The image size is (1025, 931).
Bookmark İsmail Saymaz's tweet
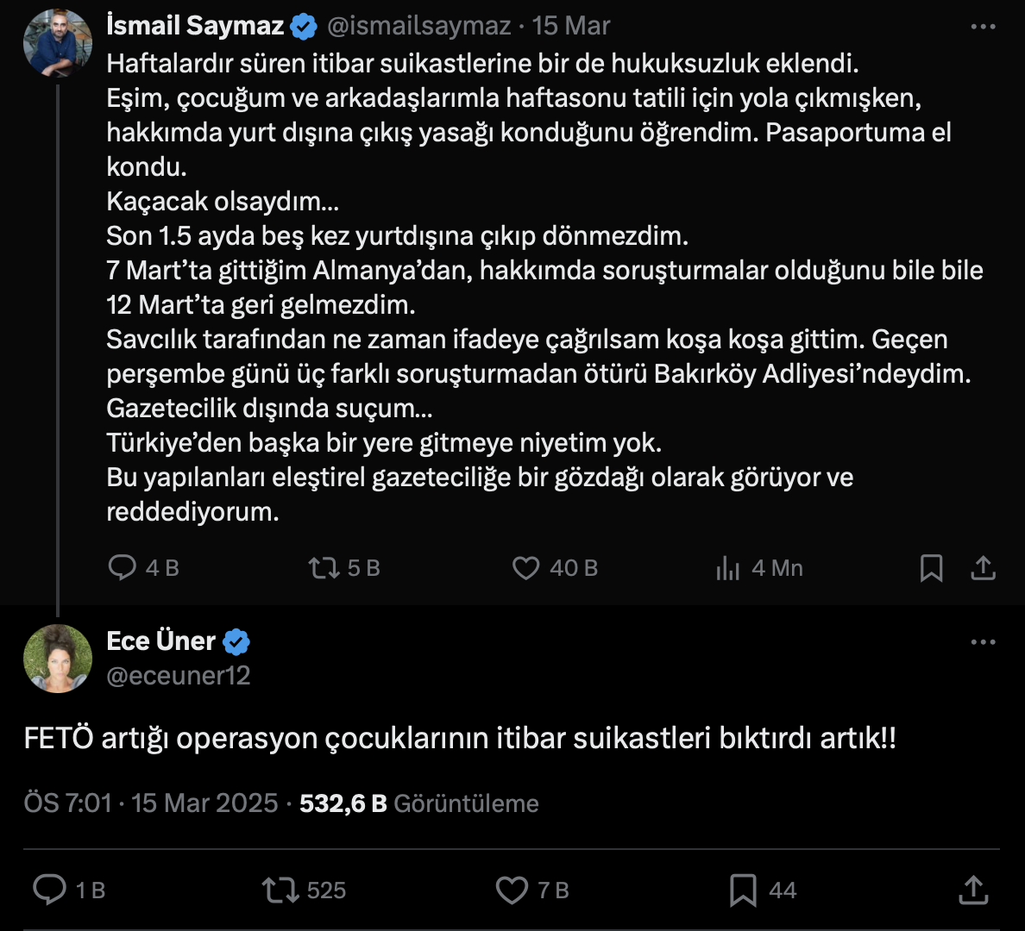coord(931,567)
